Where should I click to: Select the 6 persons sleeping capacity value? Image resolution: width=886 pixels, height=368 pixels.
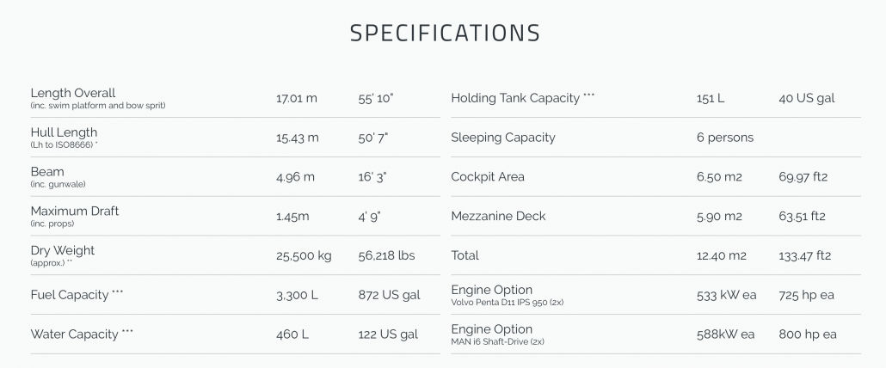tap(725, 138)
